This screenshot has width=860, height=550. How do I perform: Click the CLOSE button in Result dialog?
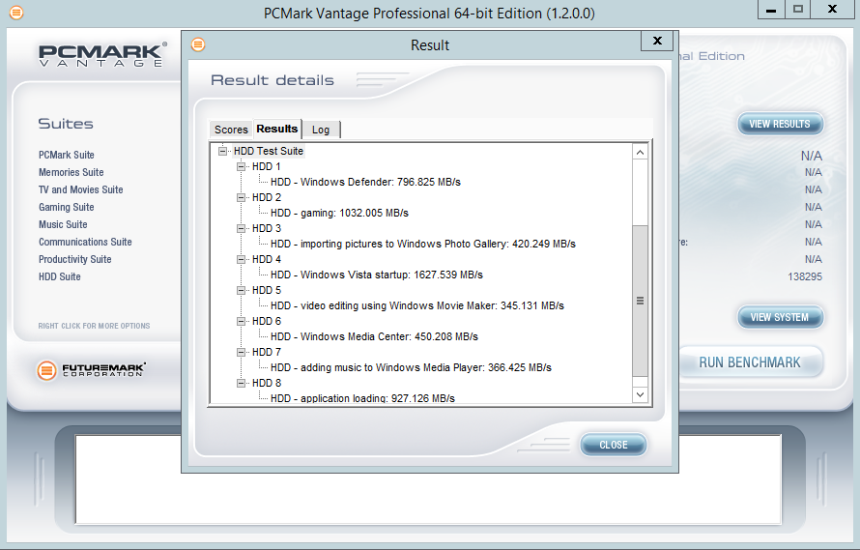point(614,445)
